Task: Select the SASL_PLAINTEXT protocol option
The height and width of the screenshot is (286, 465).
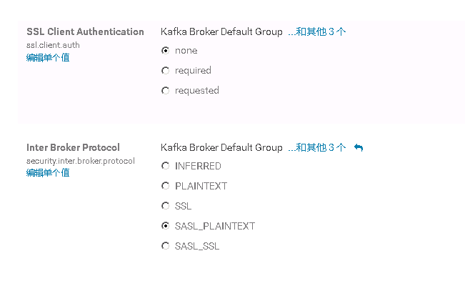Action: coord(166,227)
